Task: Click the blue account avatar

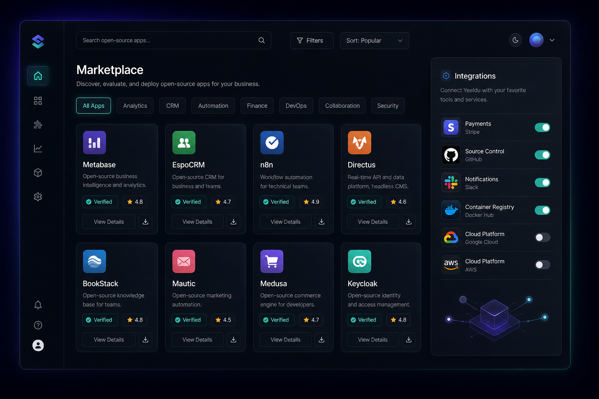Action: pos(536,40)
